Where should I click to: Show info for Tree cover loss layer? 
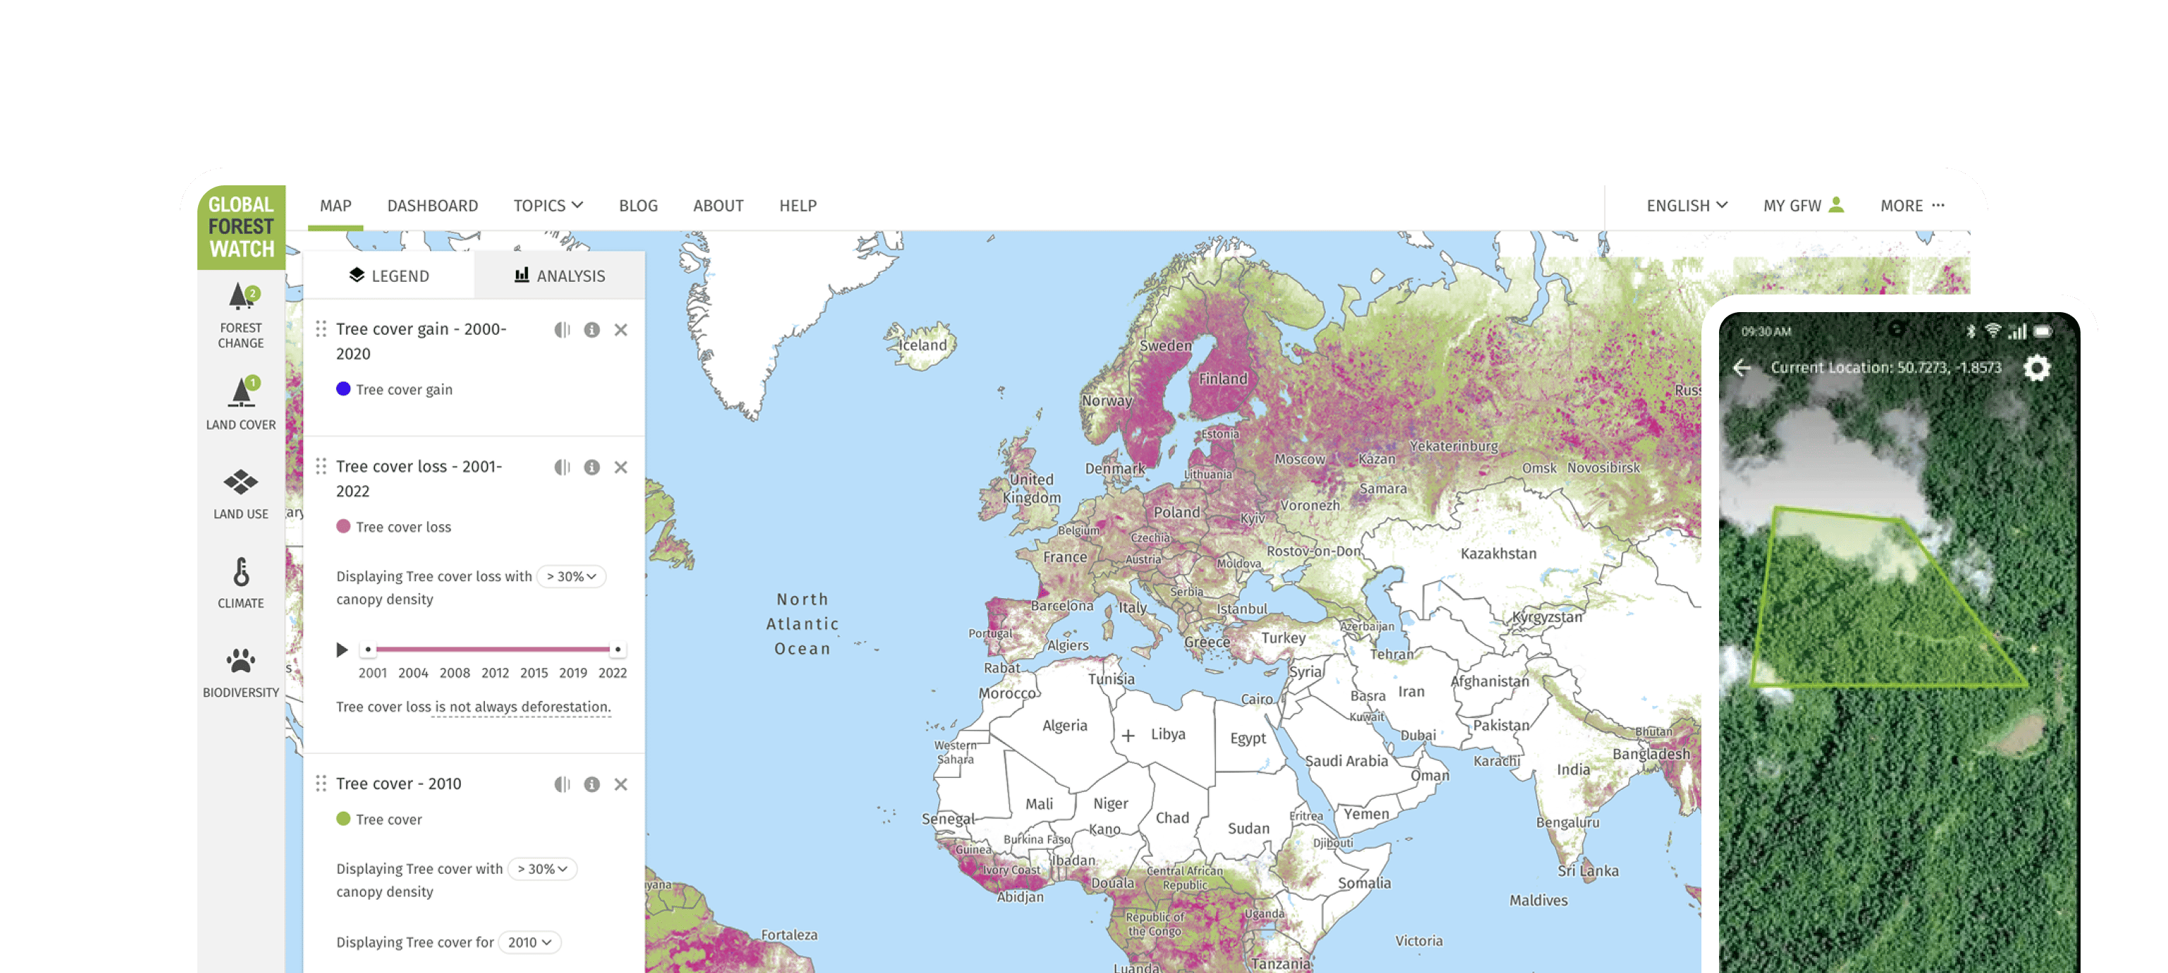(591, 466)
